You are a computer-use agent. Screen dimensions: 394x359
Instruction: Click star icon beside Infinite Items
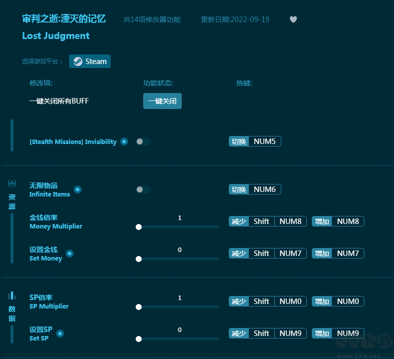tap(78, 189)
